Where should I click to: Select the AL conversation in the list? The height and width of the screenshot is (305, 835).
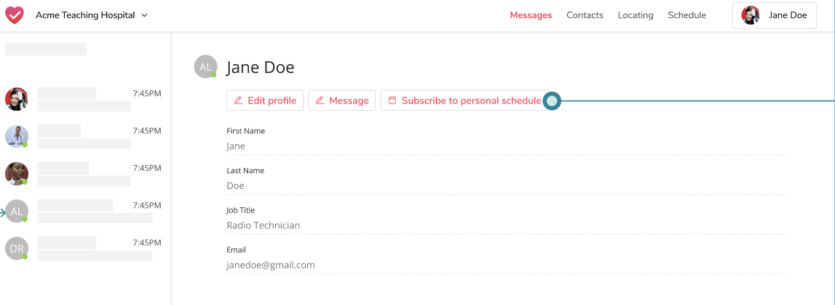click(x=82, y=212)
